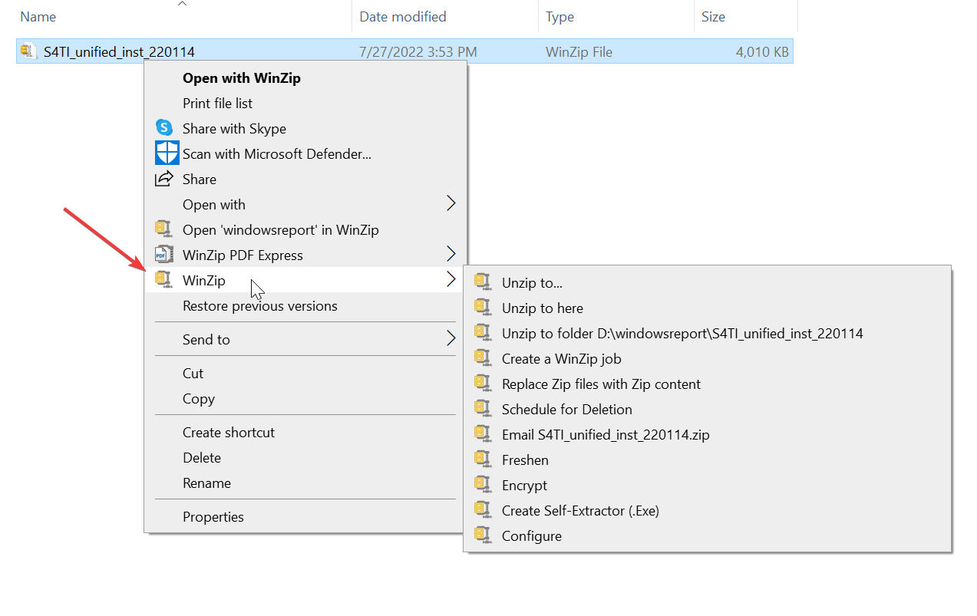Screen dimensions: 977x616
Task: Select 'Create Self-Extractor (.Exe)'
Action: coord(579,510)
